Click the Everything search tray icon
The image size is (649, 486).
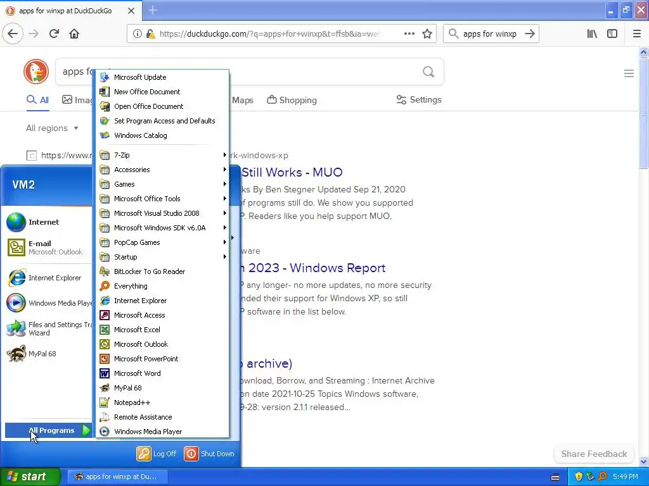603,477
